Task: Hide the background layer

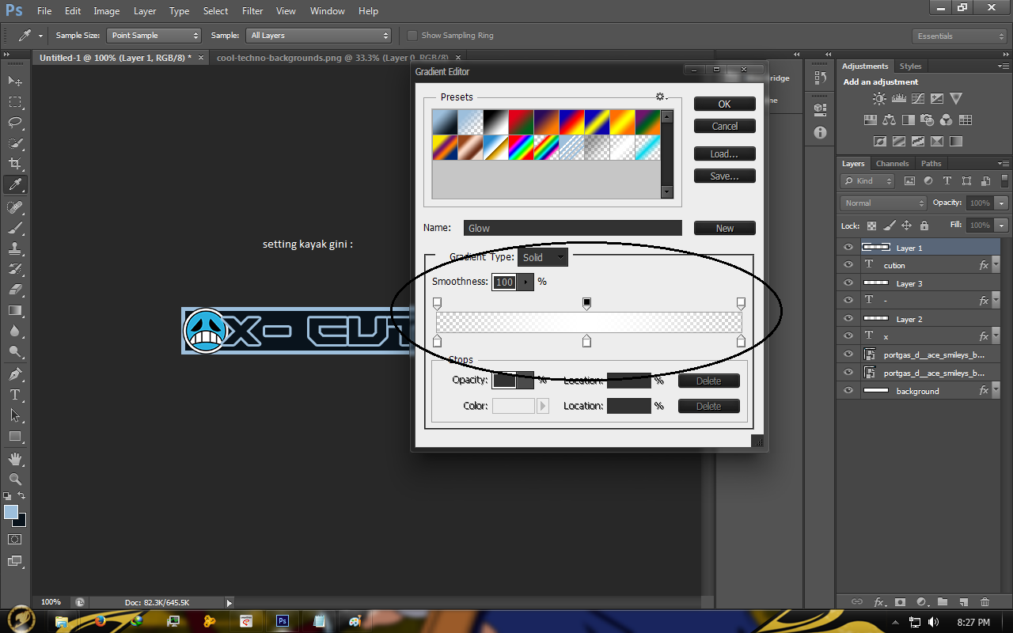Action: (x=848, y=390)
